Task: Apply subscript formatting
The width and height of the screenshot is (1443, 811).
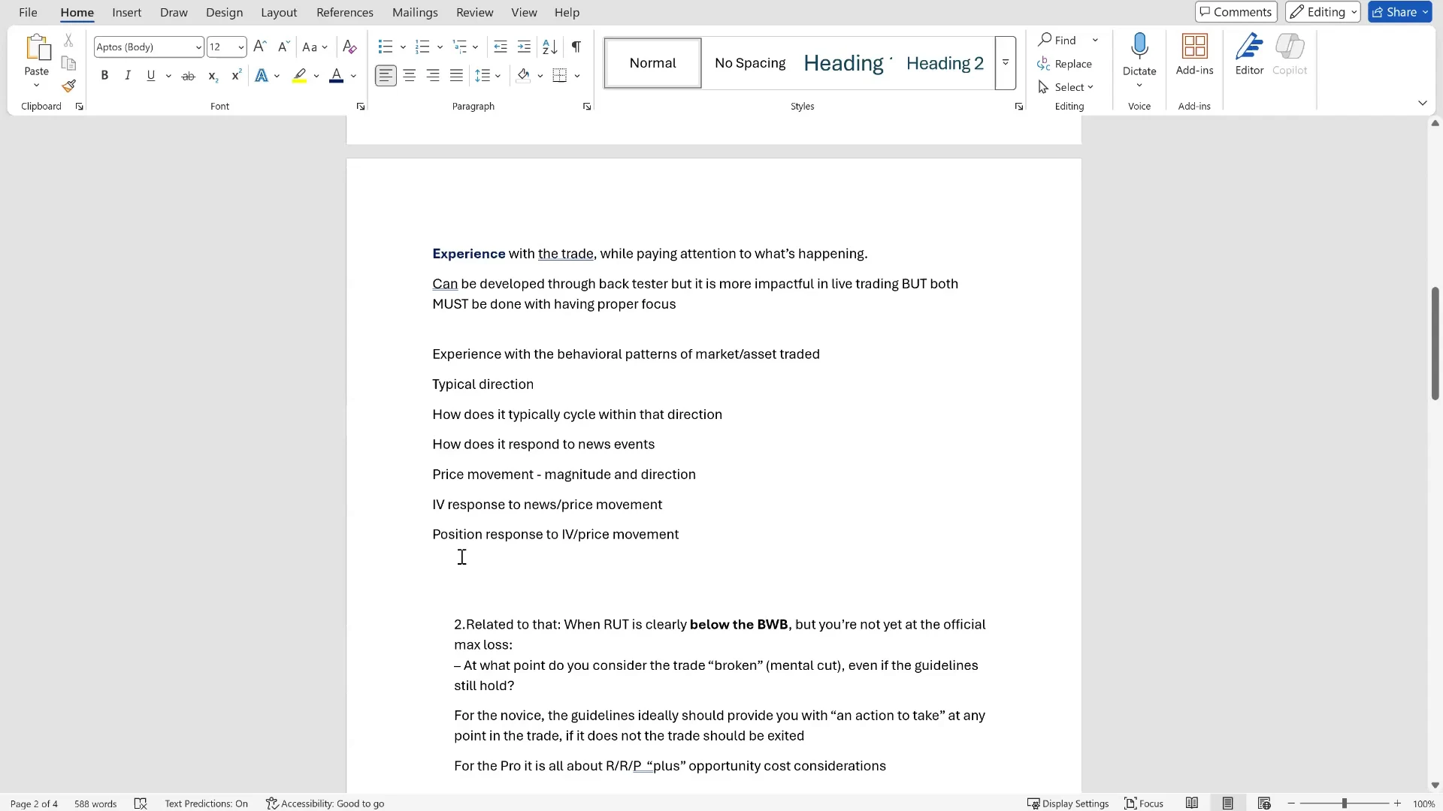Action: (213, 76)
